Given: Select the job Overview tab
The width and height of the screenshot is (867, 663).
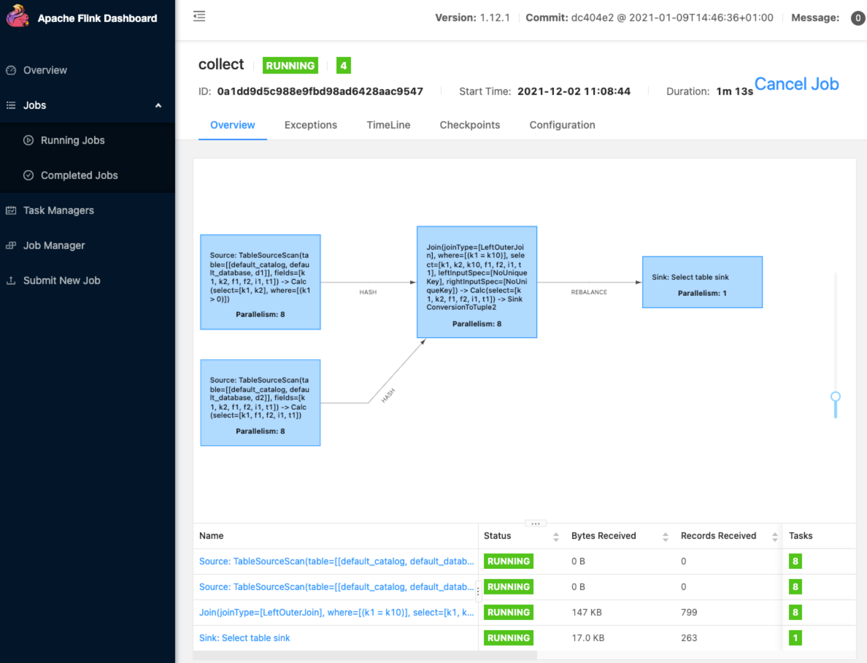Looking at the screenshot, I should [x=232, y=125].
